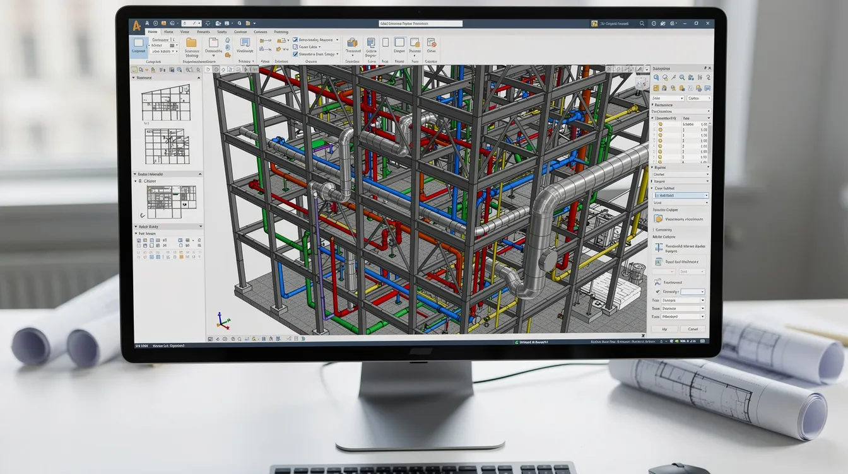Click the button left of Cancel
Image resolution: width=848 pixels, height=474 pixels.
664,329
